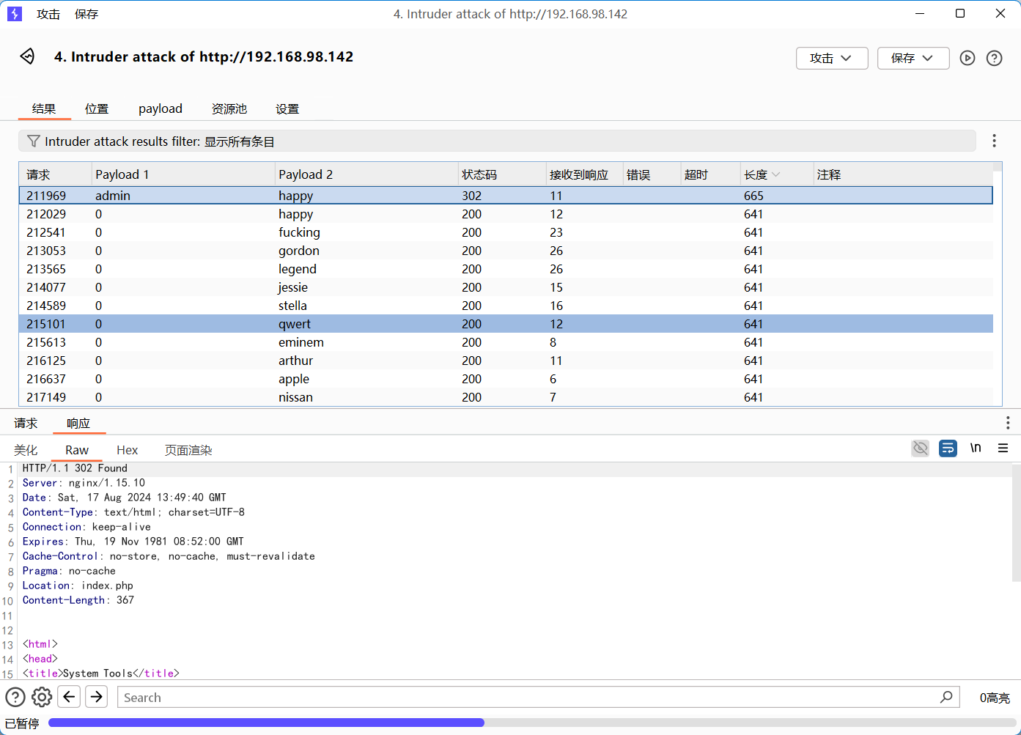Sort by 超时 column header
The height and width of the screenshot is (735, 1021).
[x=710, y=174]
